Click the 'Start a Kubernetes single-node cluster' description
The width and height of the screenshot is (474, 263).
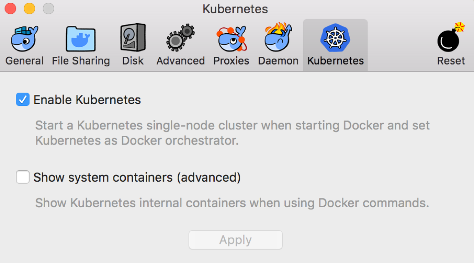pyautogui.click(x=232, y=133)
